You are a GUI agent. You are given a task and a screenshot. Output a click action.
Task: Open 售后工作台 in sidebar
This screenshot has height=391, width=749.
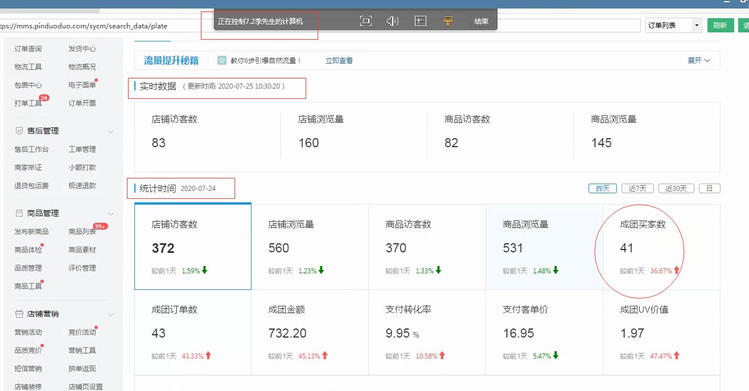click(x=31, y=149)
